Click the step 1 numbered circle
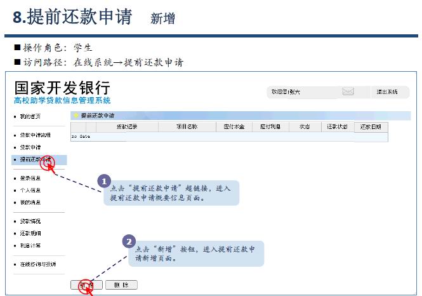Image resolution: width=422 pixels, height=296 pixels. 105,182
